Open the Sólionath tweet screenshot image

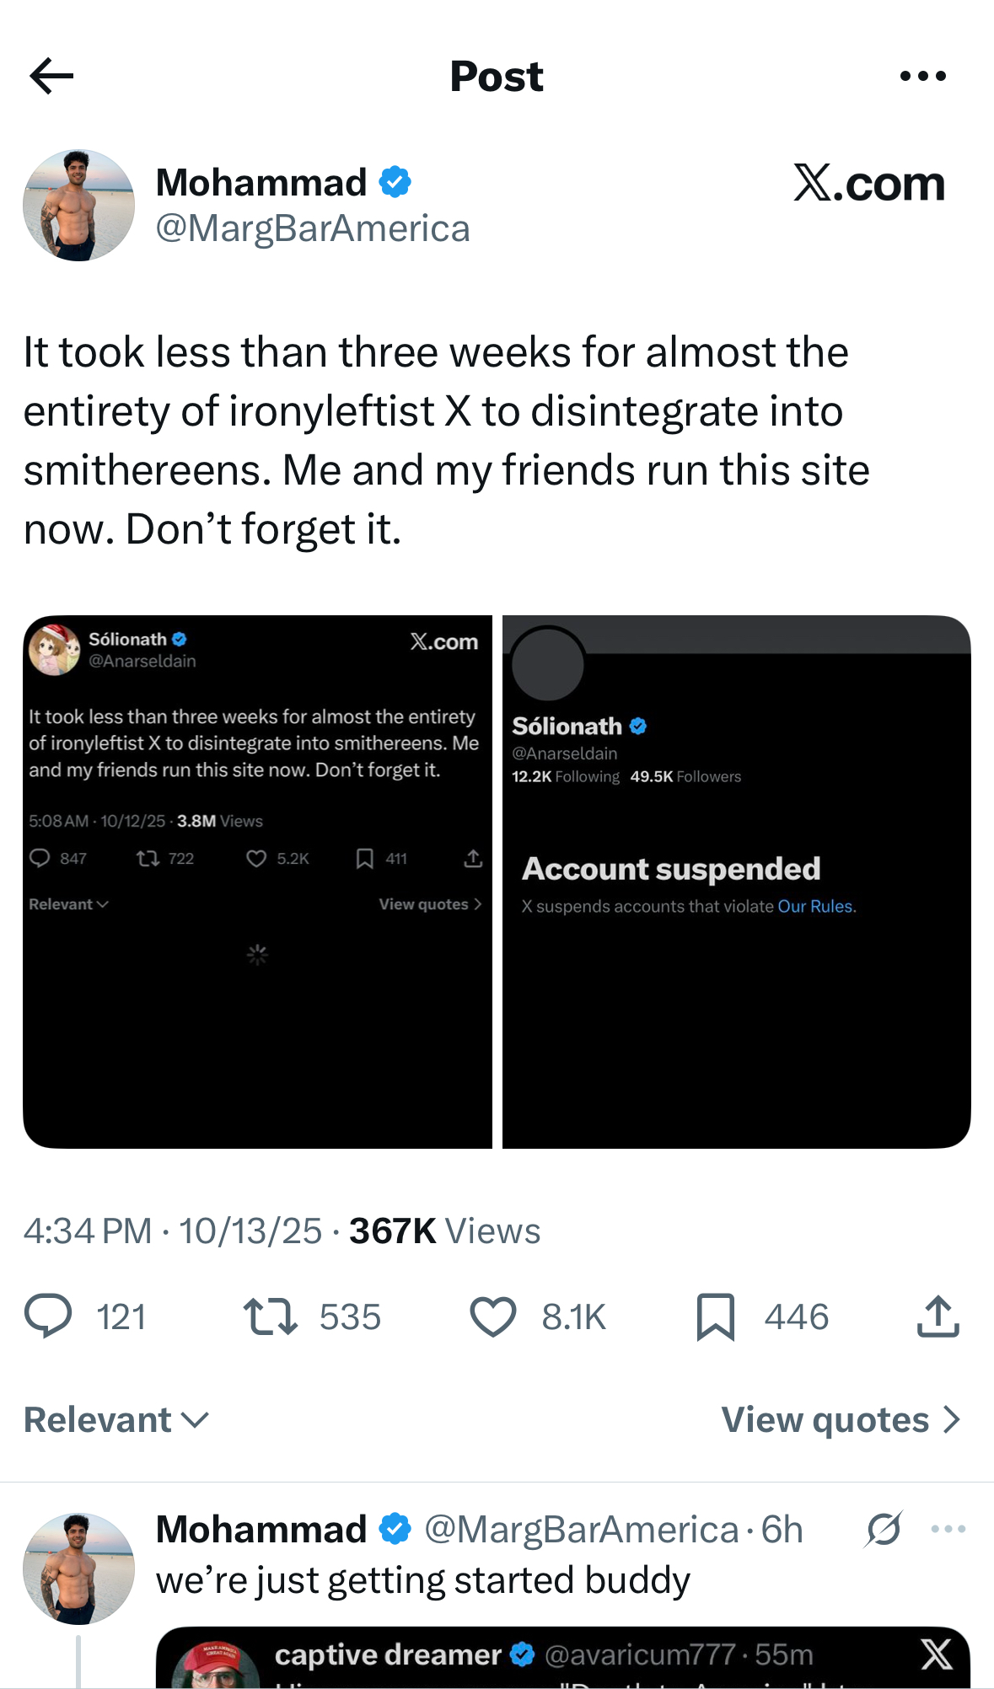tap(257, 882)
